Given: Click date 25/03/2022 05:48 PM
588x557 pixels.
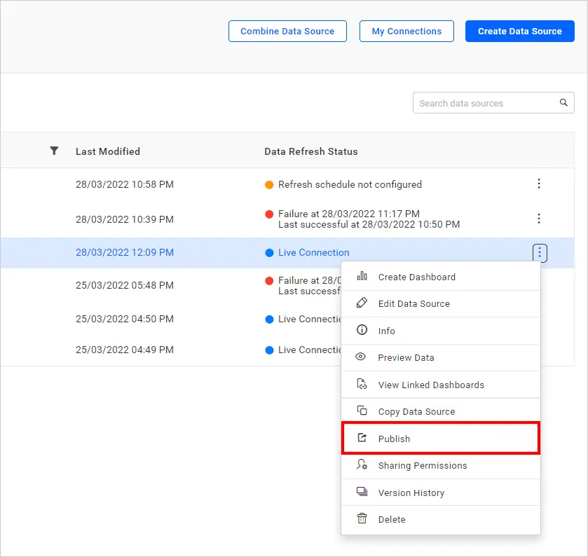Looking at the screenshot, I should pyautogui.click(x=125, y=285).
